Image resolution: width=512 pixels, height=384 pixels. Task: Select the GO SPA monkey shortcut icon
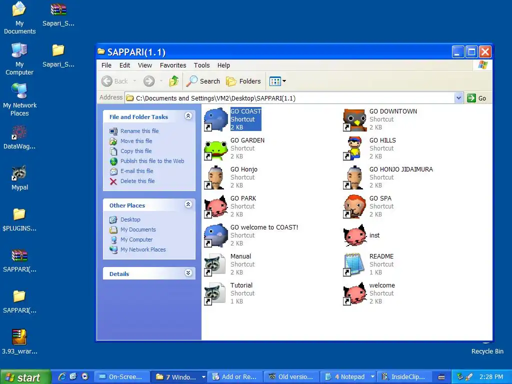point(355,206)
